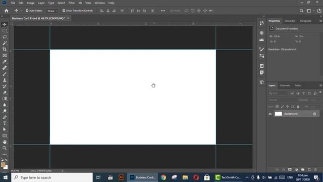Select the Dodge tool
Viewport: 323px width, 182px height.
[x=5, y=111]
